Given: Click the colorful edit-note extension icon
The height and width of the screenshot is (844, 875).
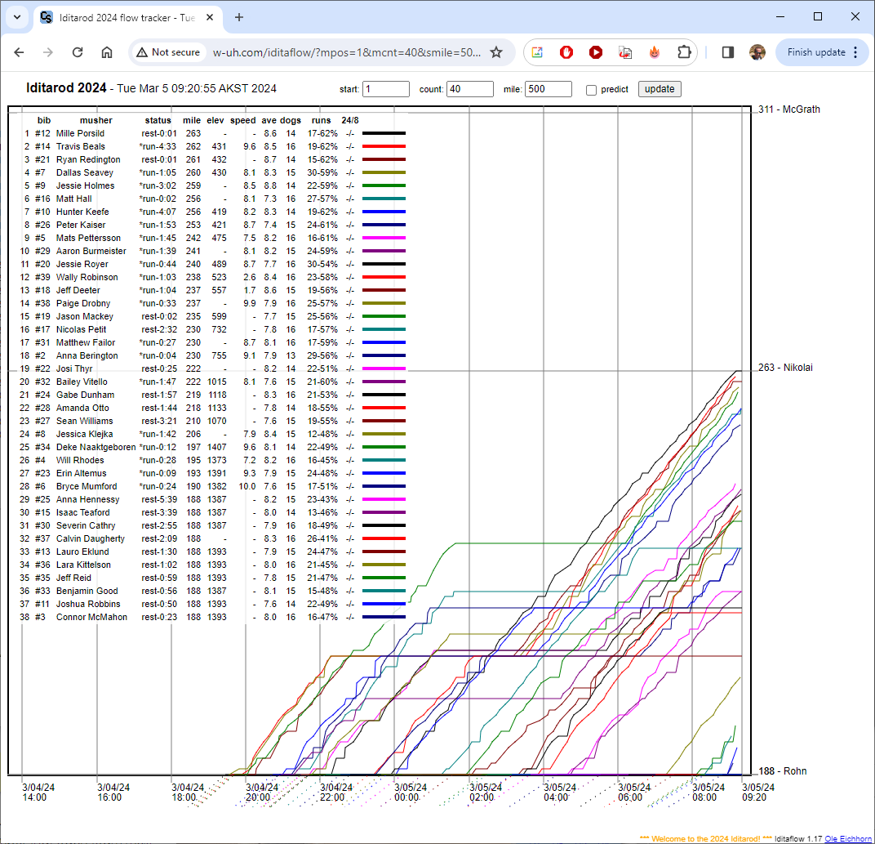Looking at the screenshot, I should pos(537,52).
